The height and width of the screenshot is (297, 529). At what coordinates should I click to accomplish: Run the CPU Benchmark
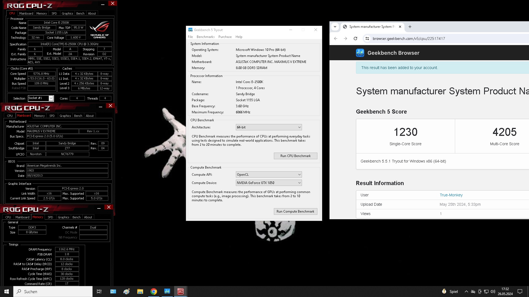click(295, 156)
